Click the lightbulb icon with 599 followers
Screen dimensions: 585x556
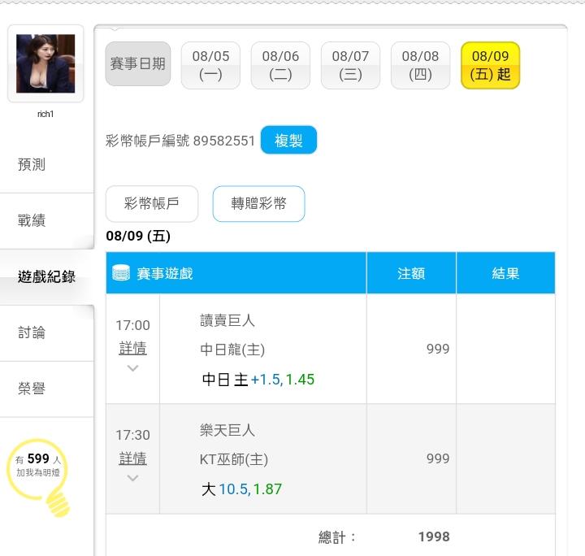pos(38,477)
